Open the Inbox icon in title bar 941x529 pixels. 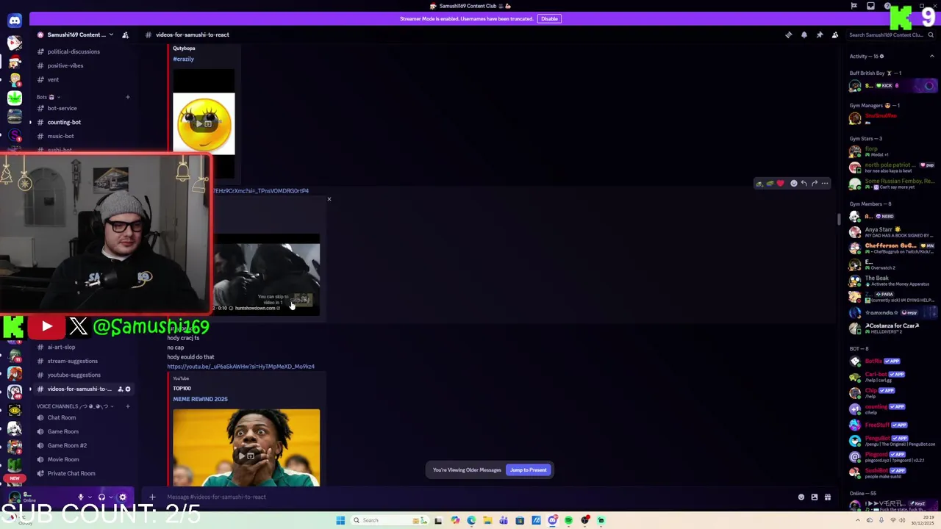tap(870, 6)
